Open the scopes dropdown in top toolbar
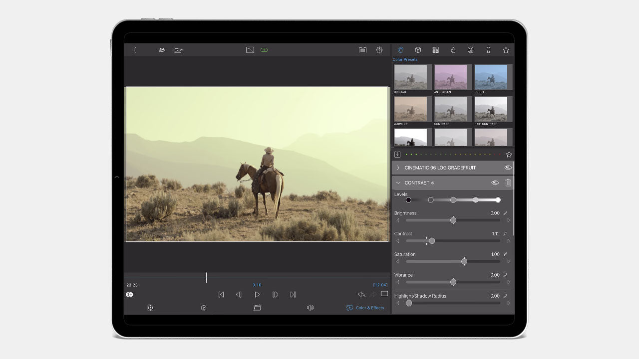Image resolution: width=639 pixels, height=359 pixels. point(178,50)
